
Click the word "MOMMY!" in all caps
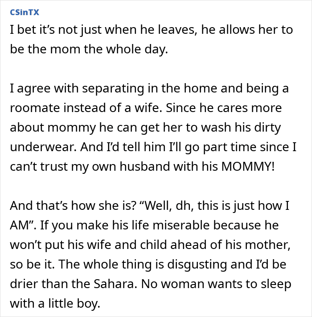pos(248,166)
